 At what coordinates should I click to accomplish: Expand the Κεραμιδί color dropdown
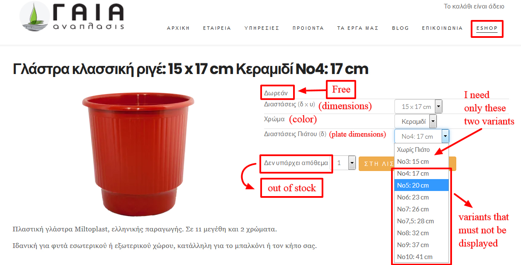point(416,121)
